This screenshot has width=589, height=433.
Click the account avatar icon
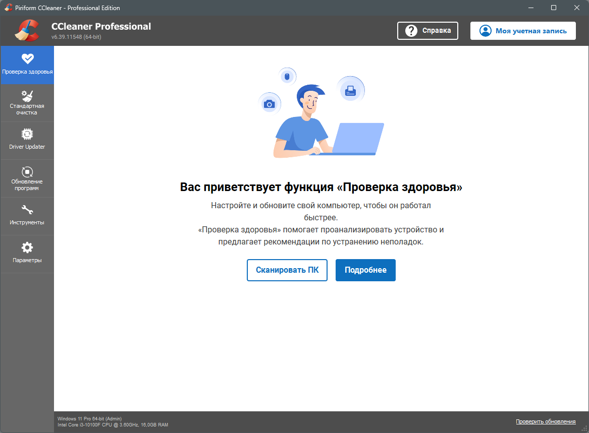[x=486, y=31]
